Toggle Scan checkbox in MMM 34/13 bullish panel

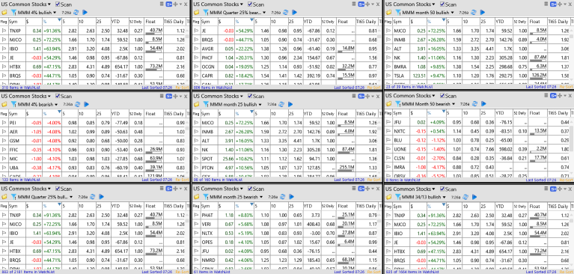[442, 189]
